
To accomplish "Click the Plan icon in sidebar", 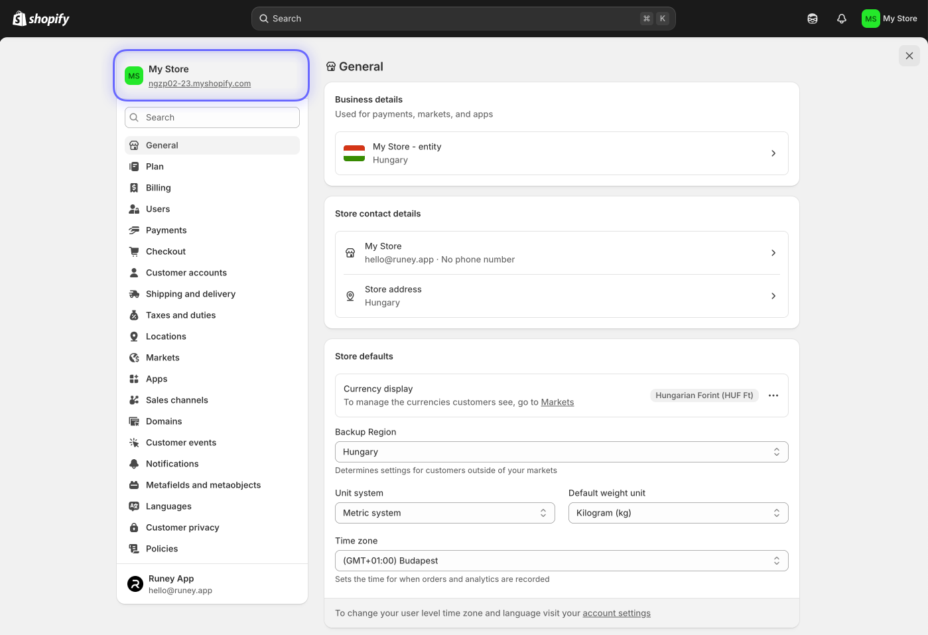I will 134,167.
